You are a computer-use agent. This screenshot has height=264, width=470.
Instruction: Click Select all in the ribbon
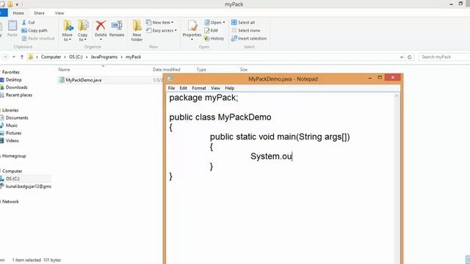pos(243,23)
